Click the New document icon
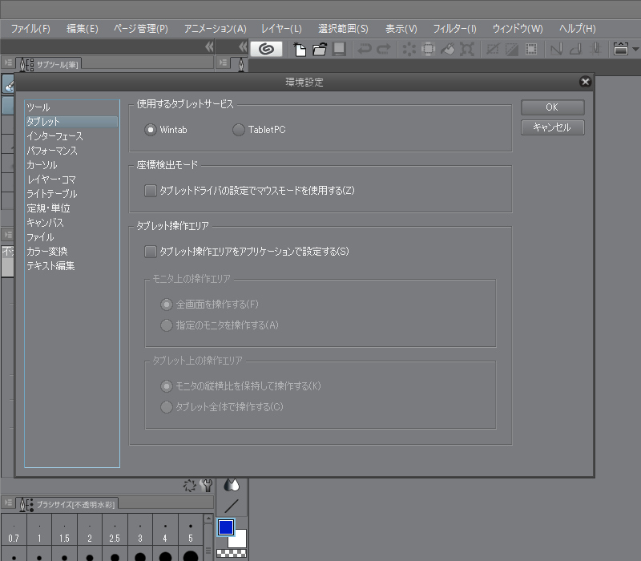641x561 pixels. pyautogui.click(x=300, y=49)
